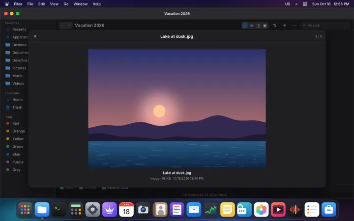Switch to column view
The image size is (354, 221).
(x=258, y=26)
